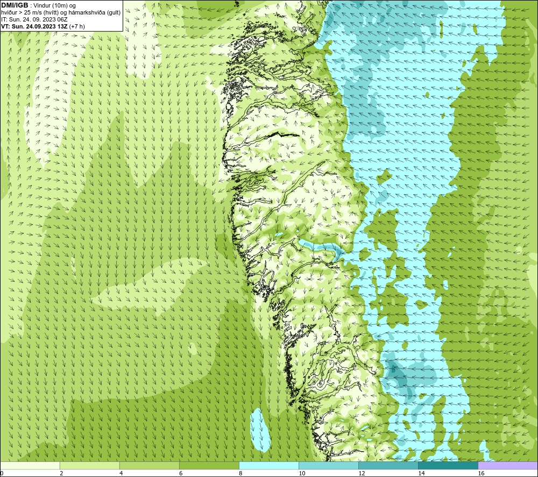Viewport: 538px width, 477px height.
Task: Click the legend label '16'
Action: 480,473
